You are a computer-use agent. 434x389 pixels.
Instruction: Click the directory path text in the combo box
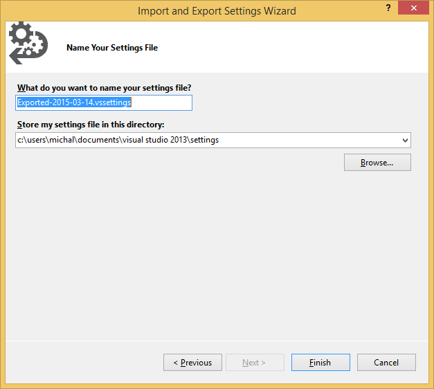(x=118, y=141)
